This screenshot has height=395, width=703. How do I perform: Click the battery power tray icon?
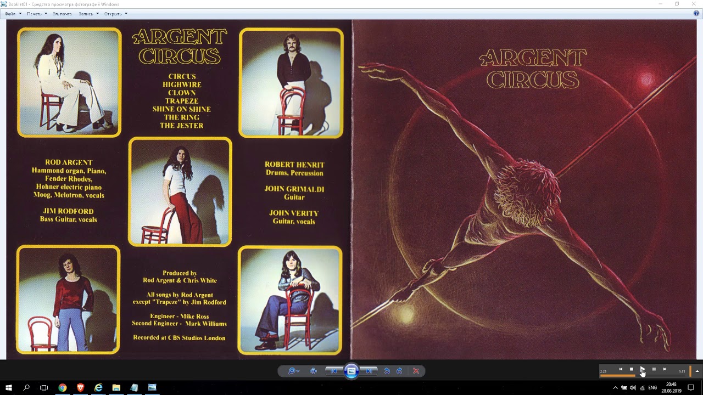coord(624,388)
